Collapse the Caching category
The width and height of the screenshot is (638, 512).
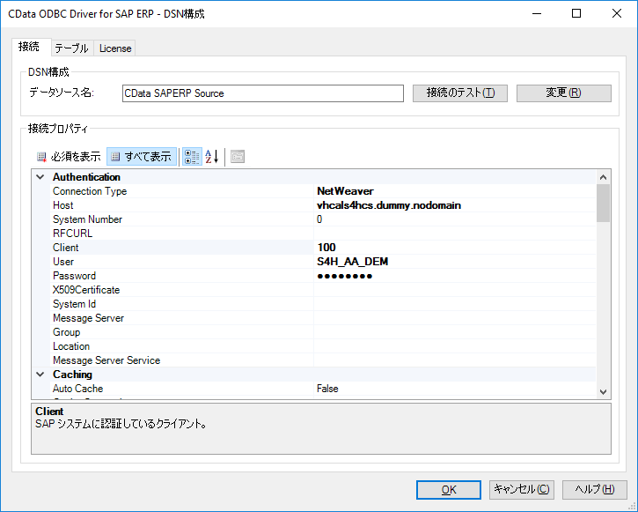pos(40,375)
